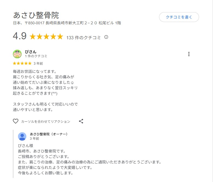Click the review's five gold stars
The height and width of the screenshot is (182, 213).
(22, 63)
